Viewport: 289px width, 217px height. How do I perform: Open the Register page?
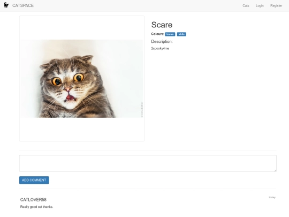click(x=276, y=6)
